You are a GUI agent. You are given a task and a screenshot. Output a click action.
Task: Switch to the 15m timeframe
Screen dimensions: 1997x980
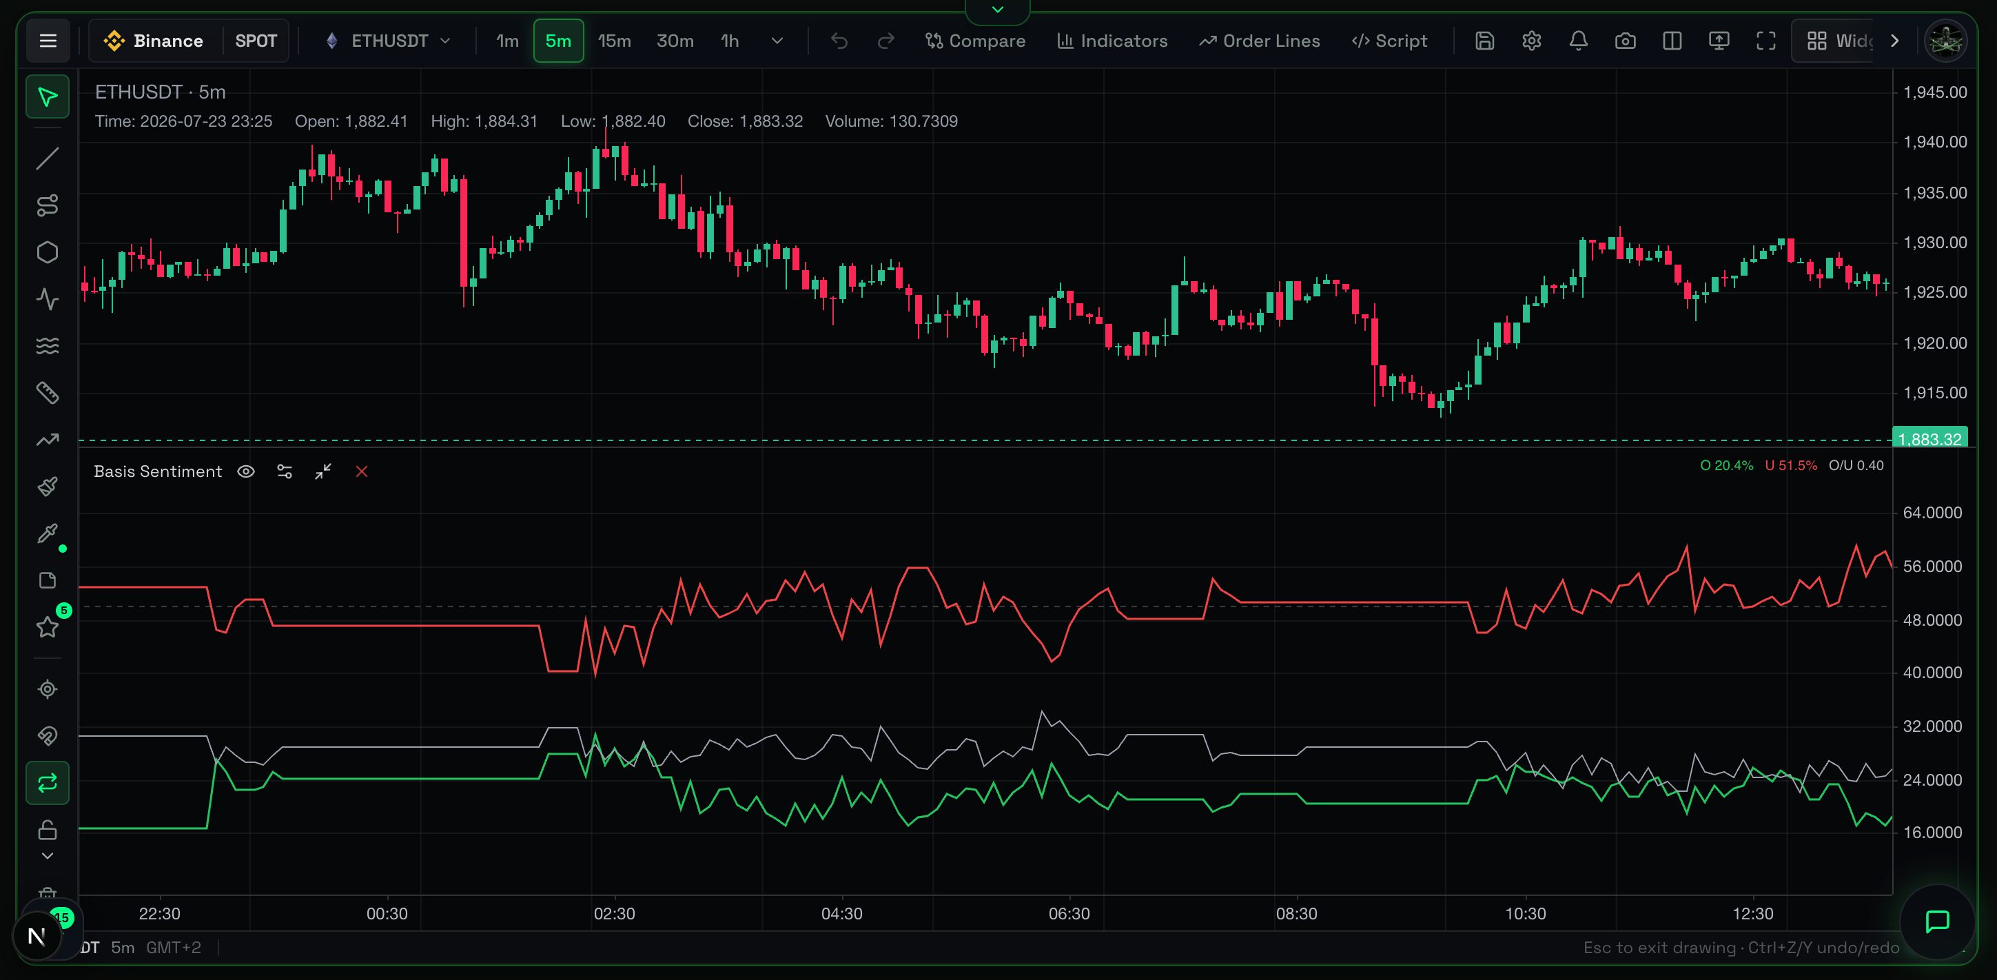click(614, 41)
